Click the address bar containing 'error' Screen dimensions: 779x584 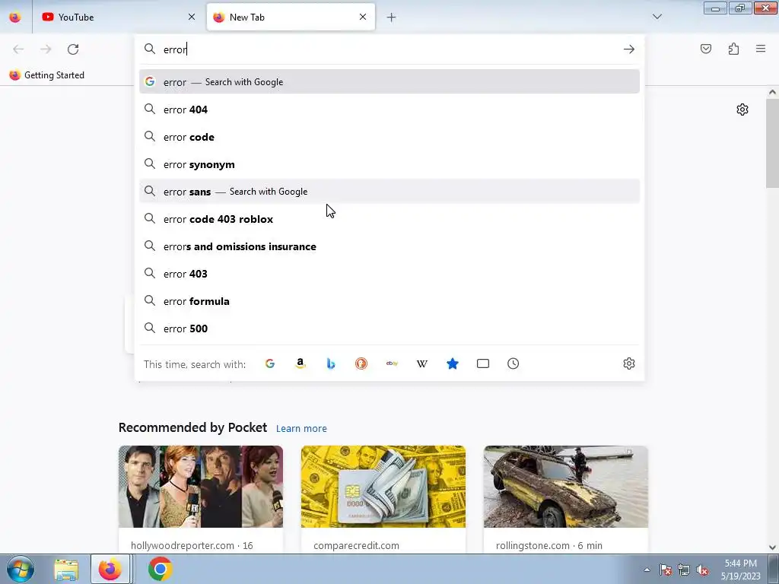389,49
